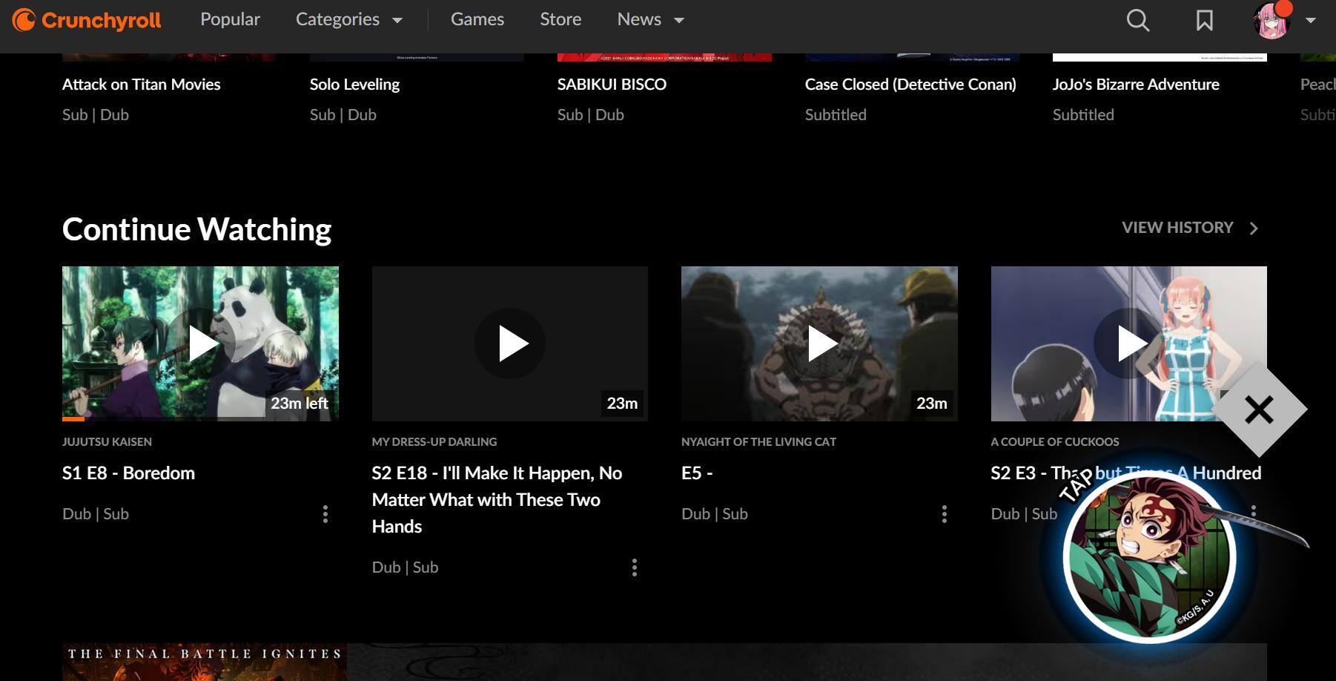The width and height of the screenshot is (1336, 681).
Task: Play My Dress-Up Darling S2 E18
Action: pyautogui.click(x=509, y=343)
